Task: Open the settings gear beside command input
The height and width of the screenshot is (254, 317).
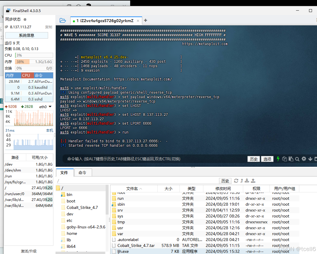Action: 303,159
